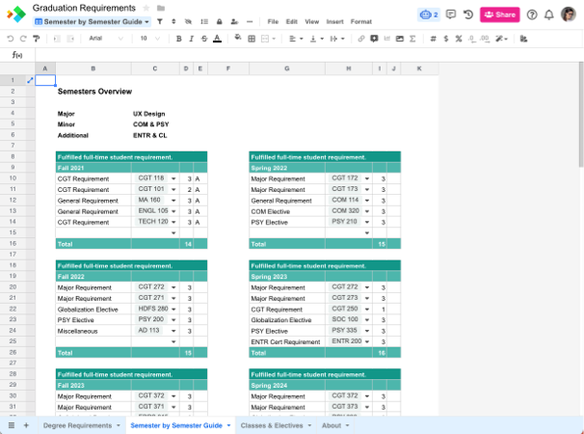
Task: Open the folder icon beside the title
Action: pos(161,8)
